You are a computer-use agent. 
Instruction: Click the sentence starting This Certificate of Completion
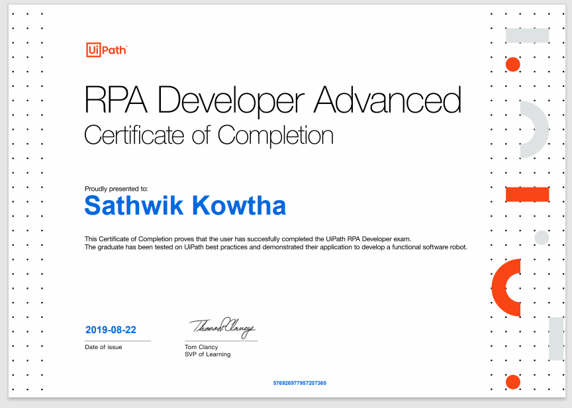[248, 238]
